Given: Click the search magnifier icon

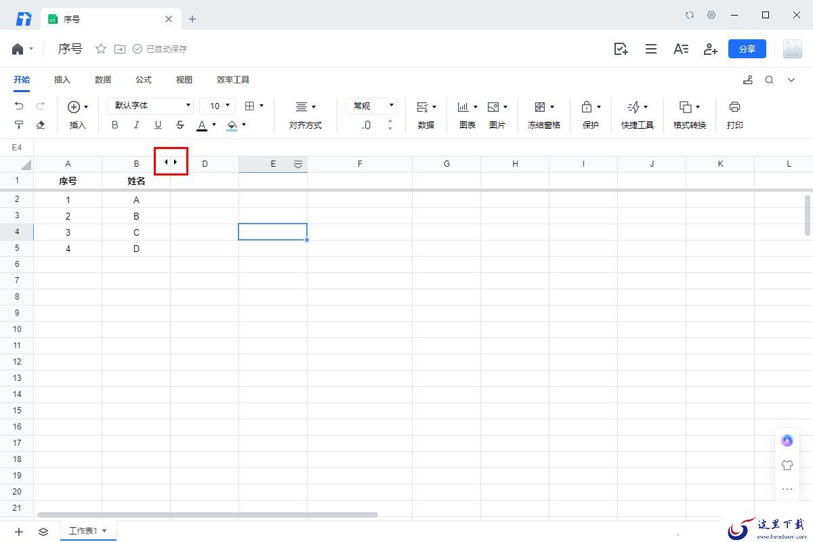Looking at the screenshot, I should point(769,80).
